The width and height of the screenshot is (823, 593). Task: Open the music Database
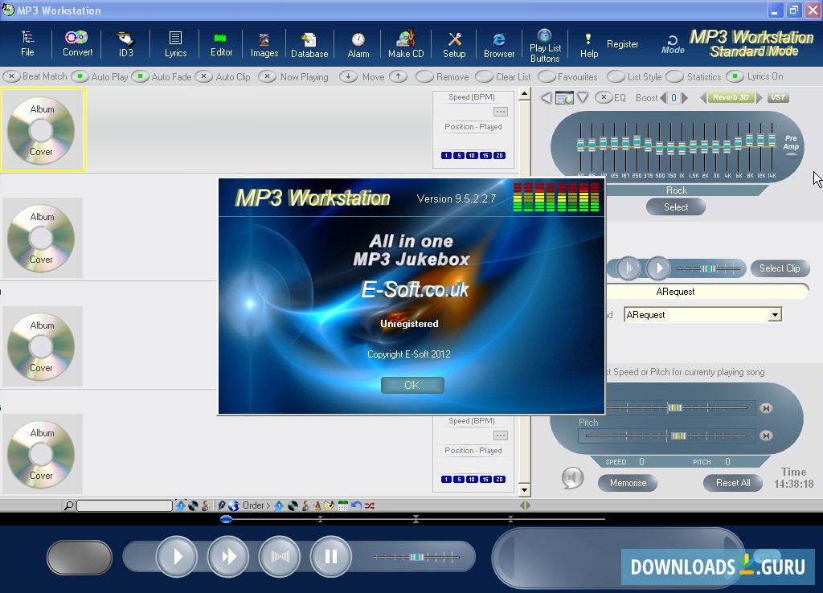tap(309, 43)
